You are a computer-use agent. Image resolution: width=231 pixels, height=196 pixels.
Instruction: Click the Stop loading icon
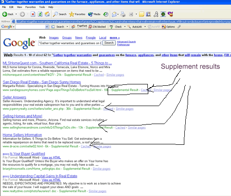point(33,14)
